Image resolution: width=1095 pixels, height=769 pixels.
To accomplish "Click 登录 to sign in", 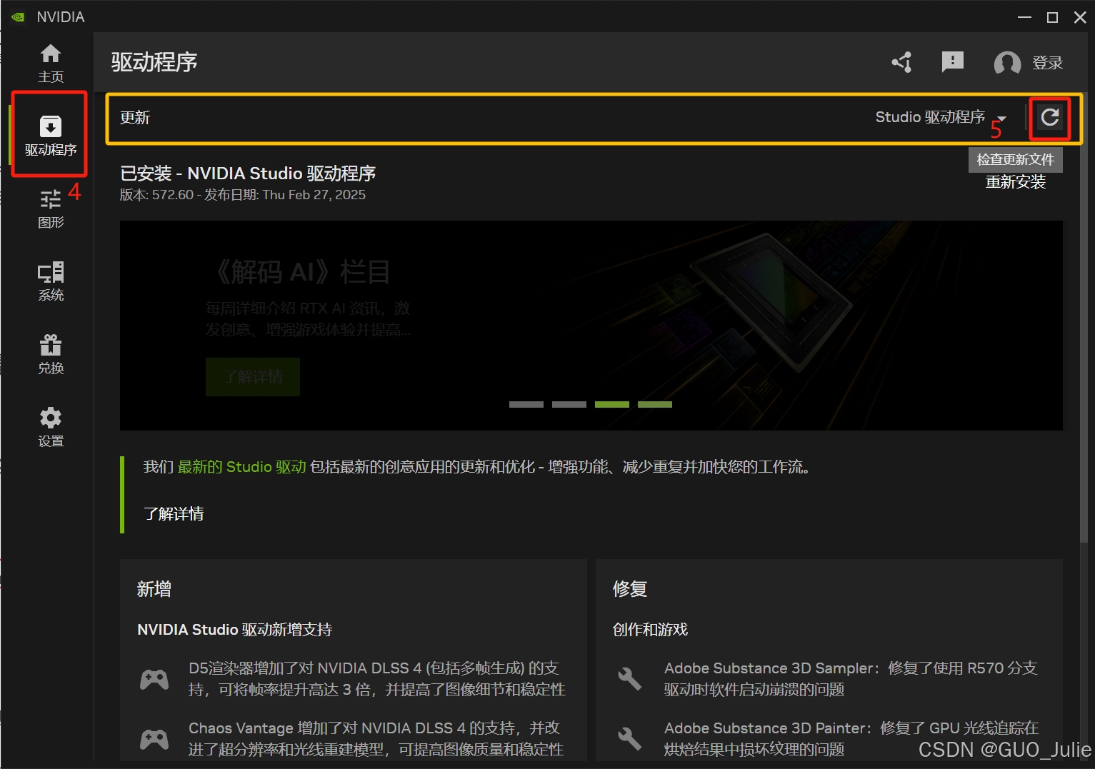I will (x=1047, y=63).
